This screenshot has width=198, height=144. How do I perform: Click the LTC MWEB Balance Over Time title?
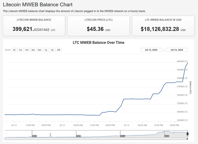(98, 43)
